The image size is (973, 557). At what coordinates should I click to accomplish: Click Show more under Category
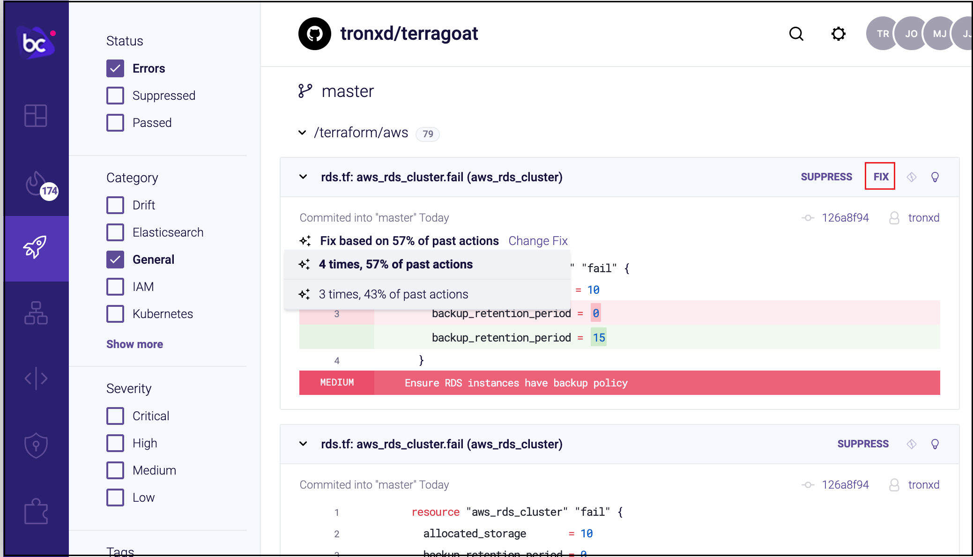click(134, 344)
